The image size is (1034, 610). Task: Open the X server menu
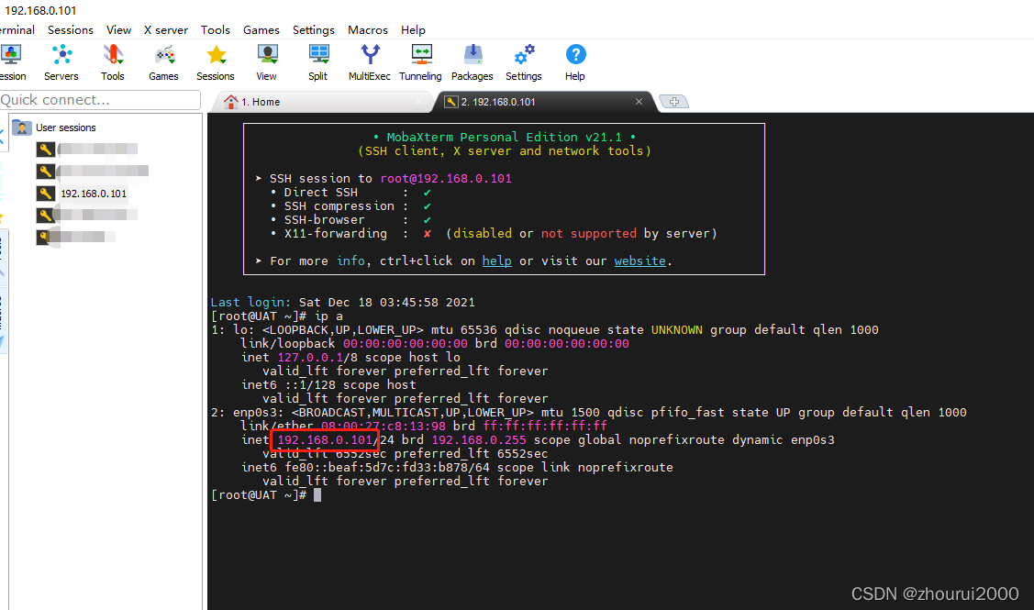(166, 29)
